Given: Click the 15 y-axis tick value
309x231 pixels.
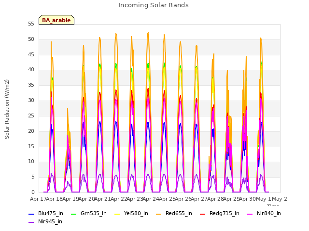Looking at the screenshot, I should [x=31, y=146].
